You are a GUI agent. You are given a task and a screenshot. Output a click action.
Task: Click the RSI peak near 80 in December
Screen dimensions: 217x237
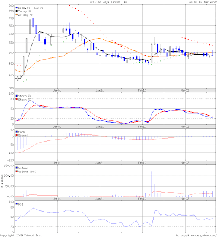tap(33, 208)
